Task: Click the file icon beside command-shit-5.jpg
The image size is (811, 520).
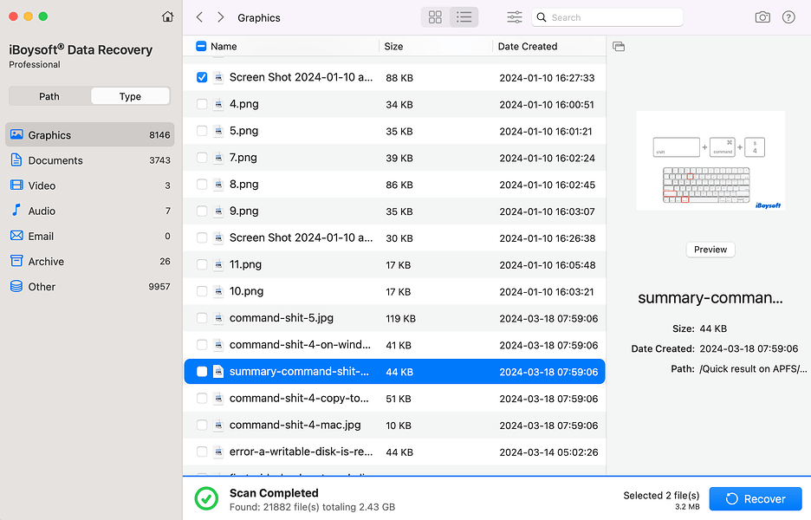Action: tap(219, 318)
